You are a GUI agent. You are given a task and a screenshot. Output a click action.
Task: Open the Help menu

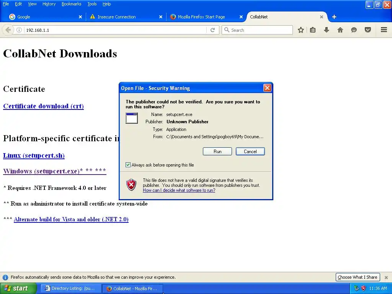point(107,4)
